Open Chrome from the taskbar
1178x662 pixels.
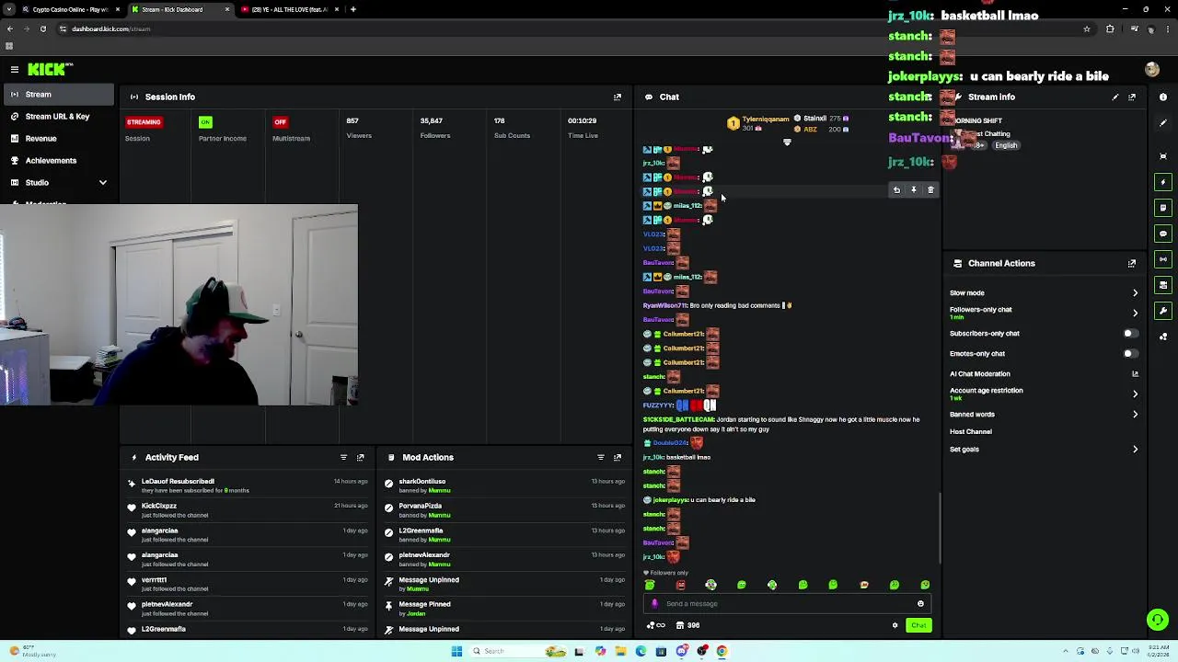722,651
